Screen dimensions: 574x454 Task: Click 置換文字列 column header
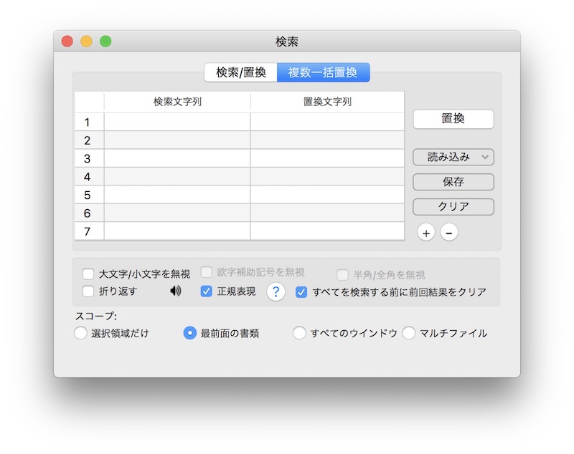[x=327, y=102]
